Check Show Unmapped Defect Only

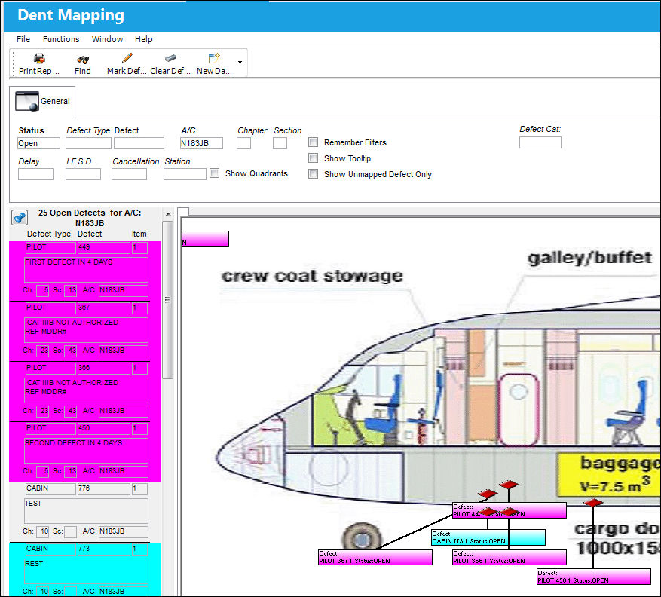pos(314,173)
